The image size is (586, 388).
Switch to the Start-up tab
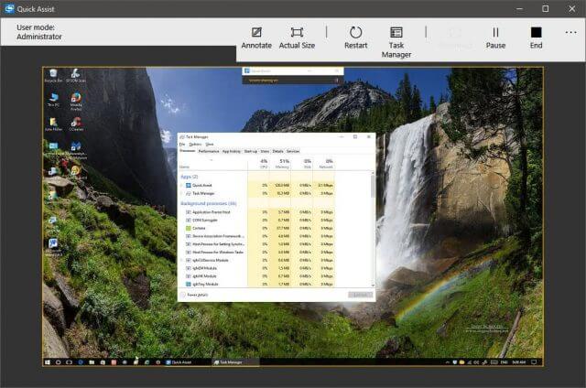(251, 151)
